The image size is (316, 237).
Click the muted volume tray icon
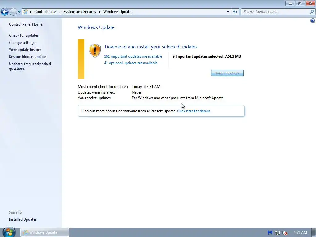coord(285,233)
